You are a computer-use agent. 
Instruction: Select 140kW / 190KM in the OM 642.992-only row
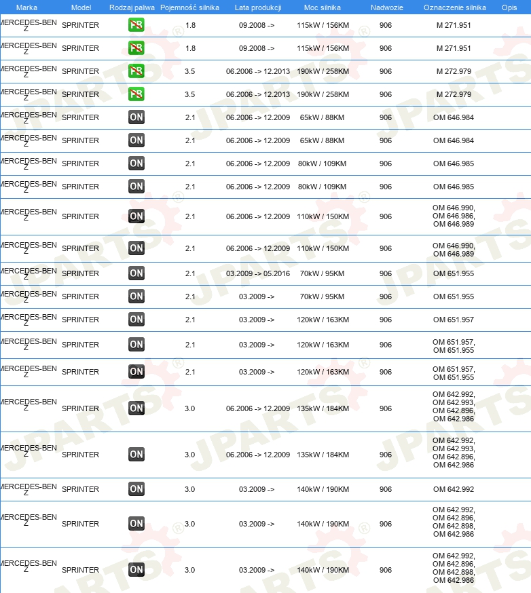pos(323,489)
